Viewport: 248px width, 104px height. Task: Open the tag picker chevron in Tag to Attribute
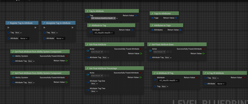tap(117, 18)
